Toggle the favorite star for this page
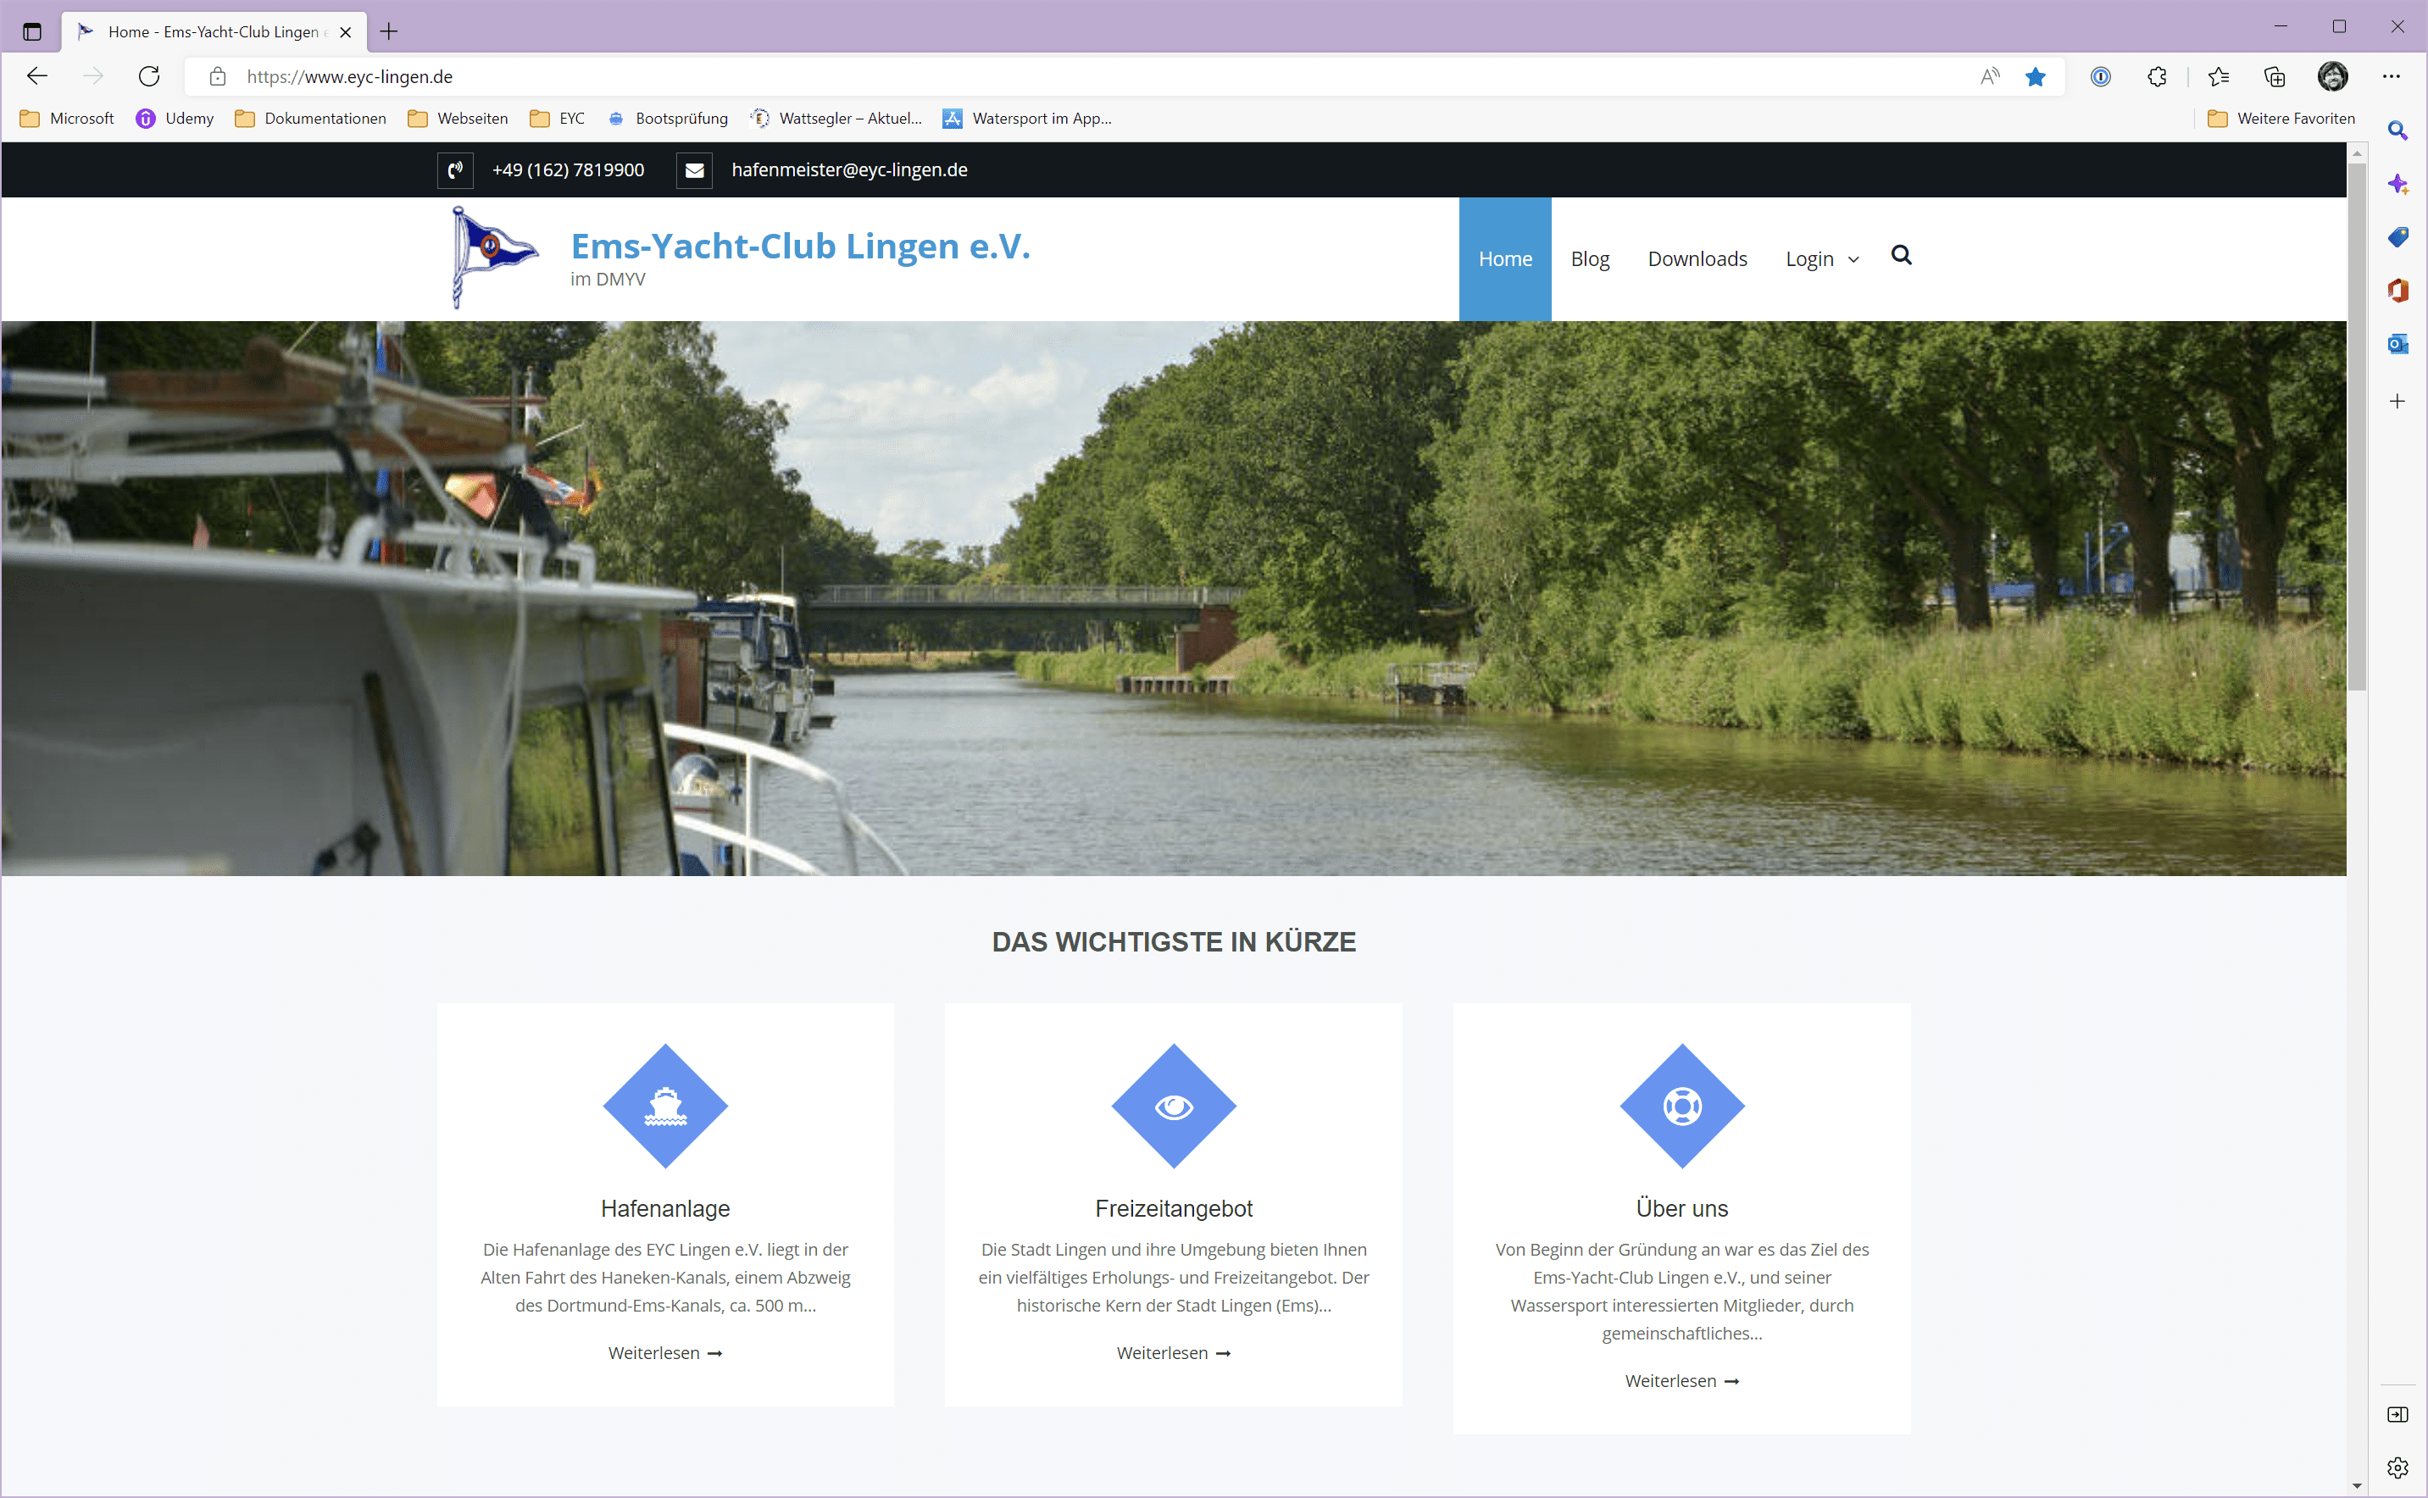Screen dimensions: 2428x1498 [x=2036, y=76]
